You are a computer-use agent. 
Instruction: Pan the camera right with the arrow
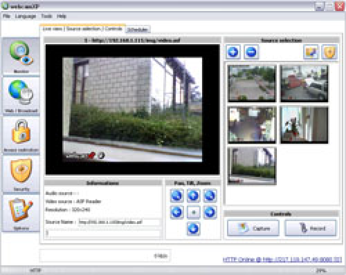click(x=210, y=212)
